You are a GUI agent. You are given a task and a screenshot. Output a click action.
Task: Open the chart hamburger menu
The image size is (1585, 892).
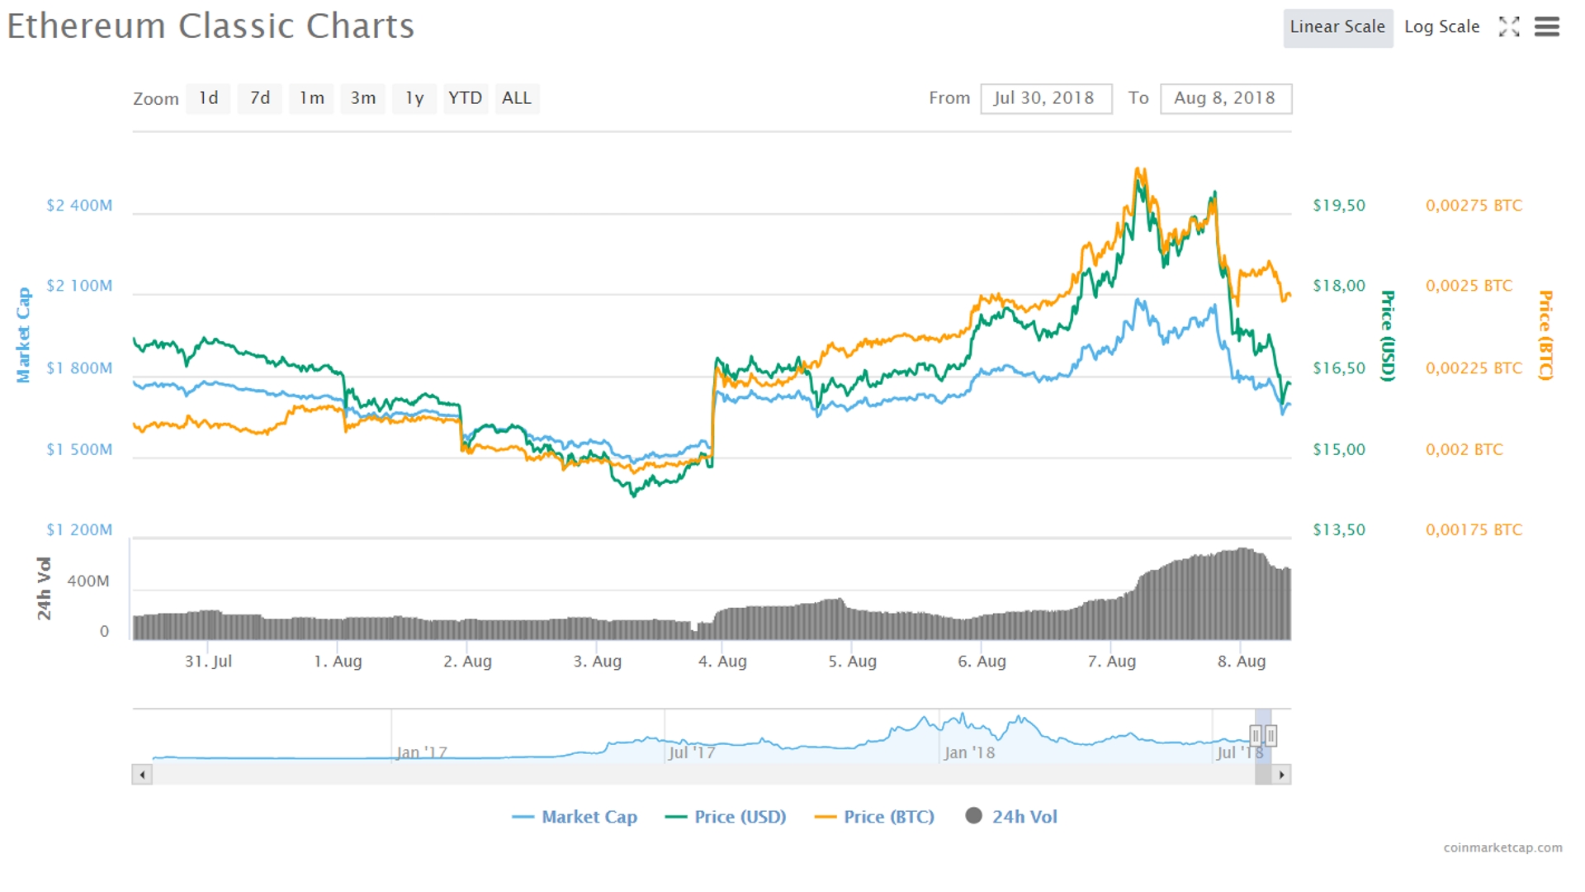coord(1546,27)
